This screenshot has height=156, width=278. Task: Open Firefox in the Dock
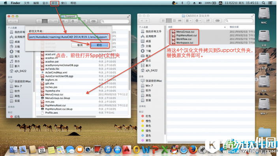193,150
